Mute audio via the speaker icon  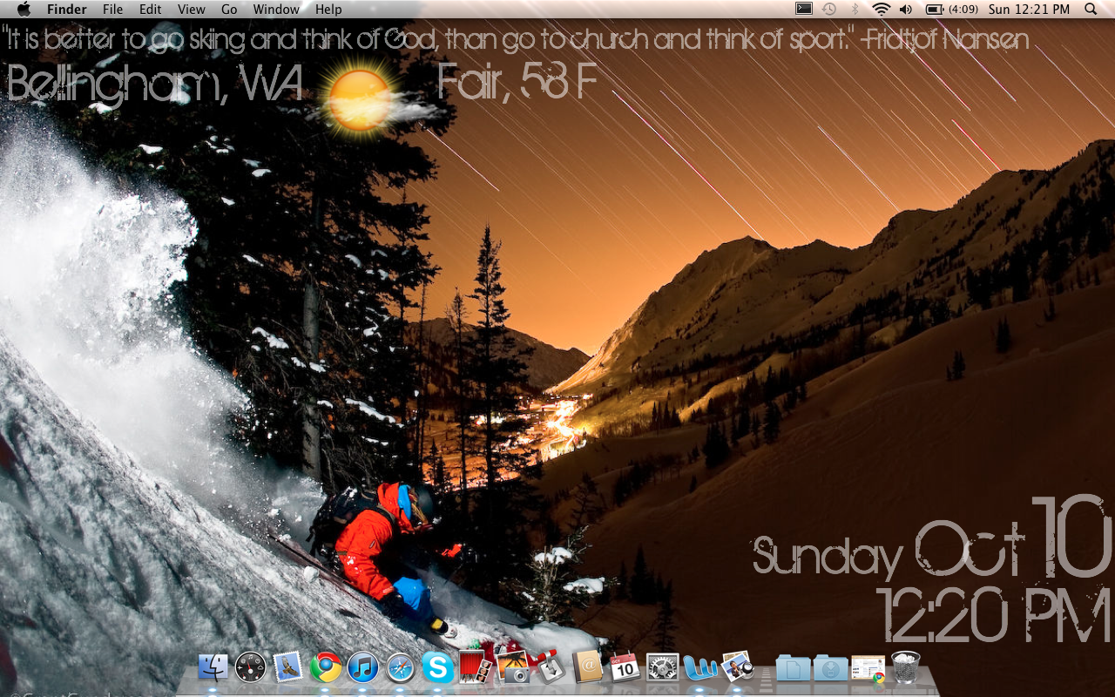point(906,9)
